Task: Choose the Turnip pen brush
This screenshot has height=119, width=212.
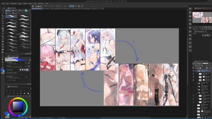Action: (24, 20)
